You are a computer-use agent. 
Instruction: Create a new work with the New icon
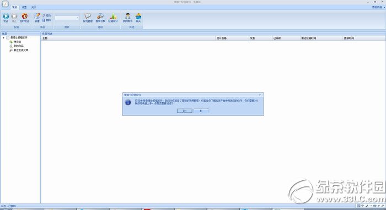37,18
